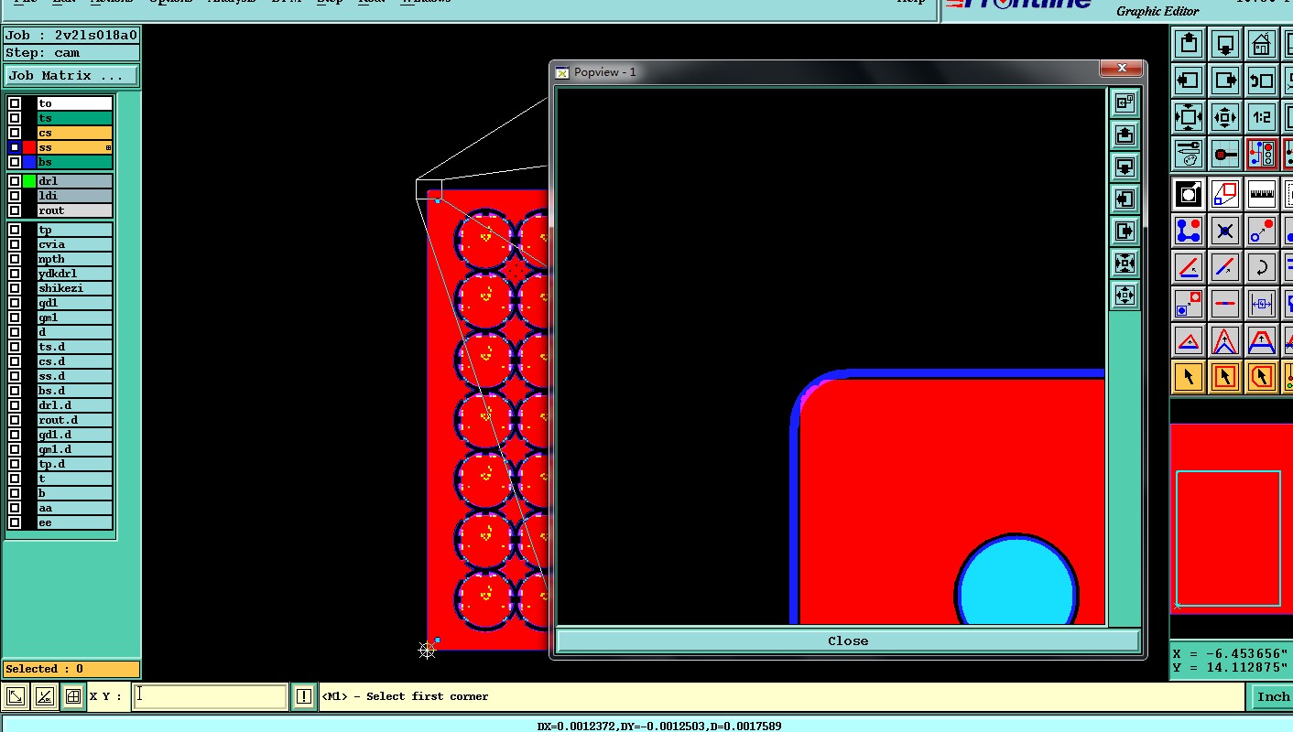
Task: Click the green color swatch of drl layer
Action: point(29,181)
